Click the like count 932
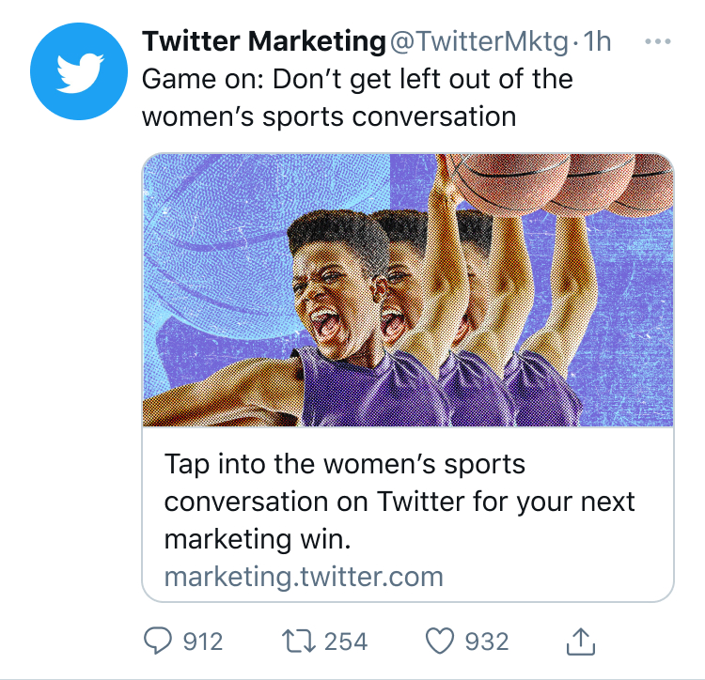705x680 pixels. tap(487, 641)
